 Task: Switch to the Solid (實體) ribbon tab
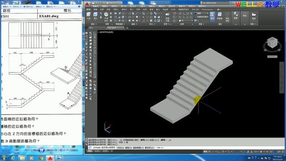tap(95, 9)
